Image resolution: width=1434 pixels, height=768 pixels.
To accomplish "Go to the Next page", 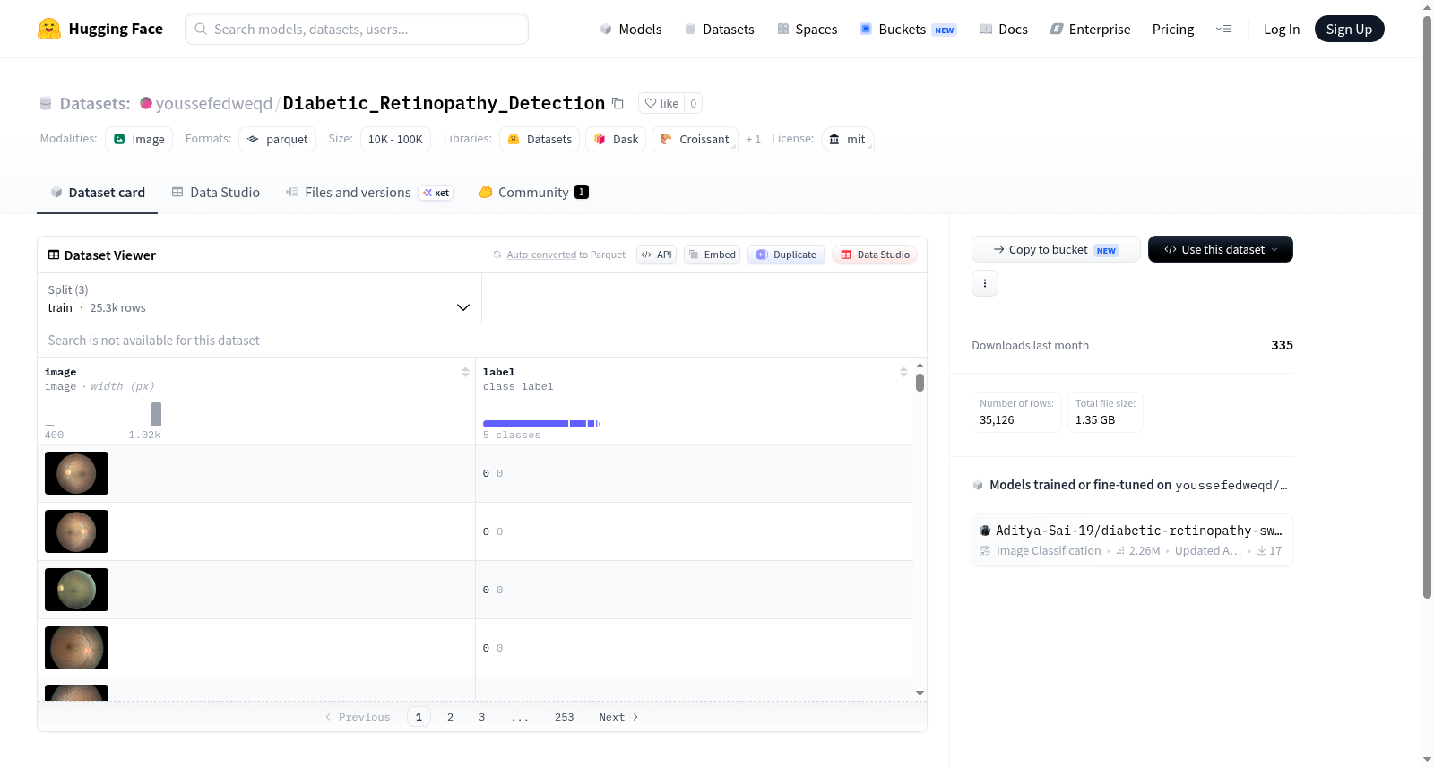I will coord(618,717).
